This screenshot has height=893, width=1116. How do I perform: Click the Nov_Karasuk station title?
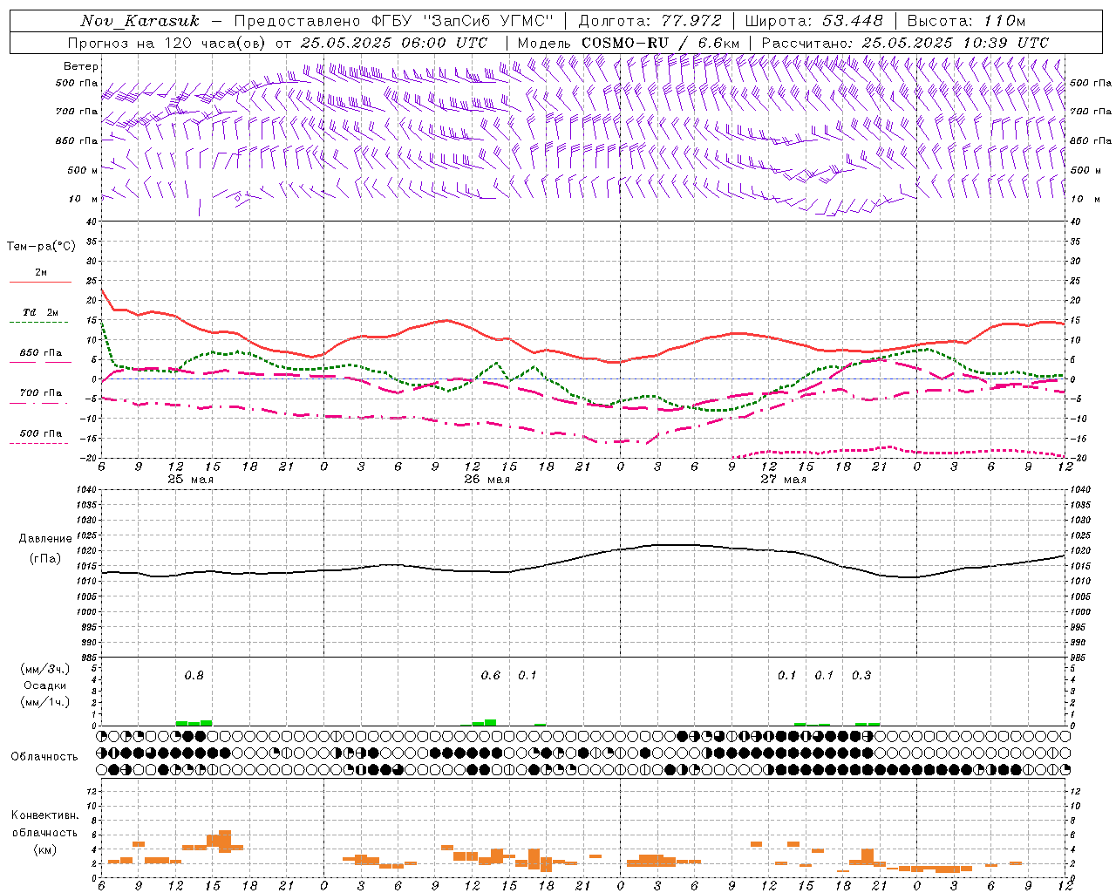(139, 21)
